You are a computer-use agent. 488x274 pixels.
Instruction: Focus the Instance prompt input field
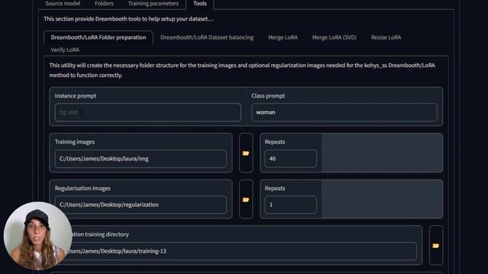[148, 112]
